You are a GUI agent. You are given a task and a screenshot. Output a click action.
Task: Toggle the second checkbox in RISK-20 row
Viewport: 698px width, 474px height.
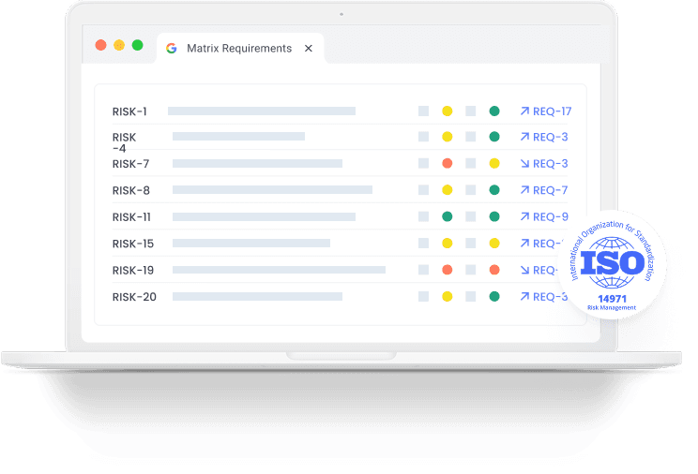[x=471, y=297]
